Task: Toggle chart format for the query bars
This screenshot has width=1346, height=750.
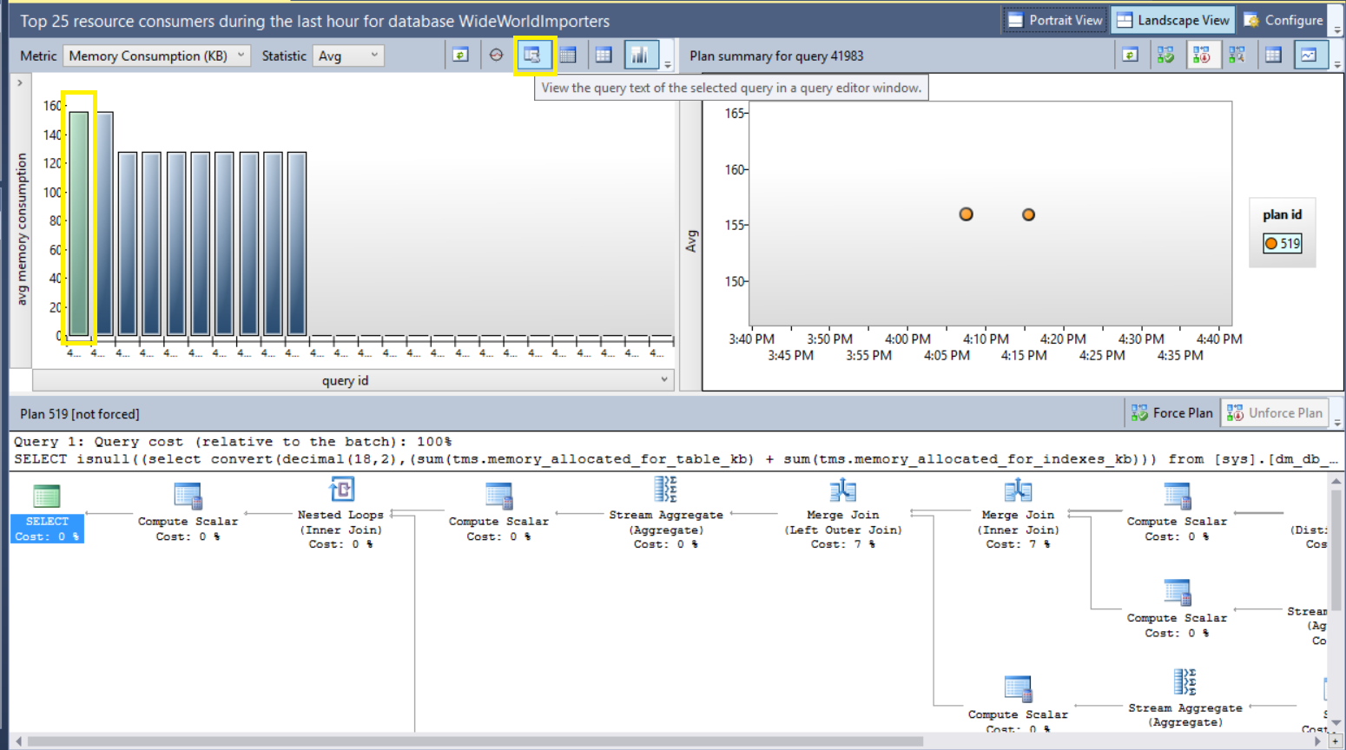Action: [640, 56]
